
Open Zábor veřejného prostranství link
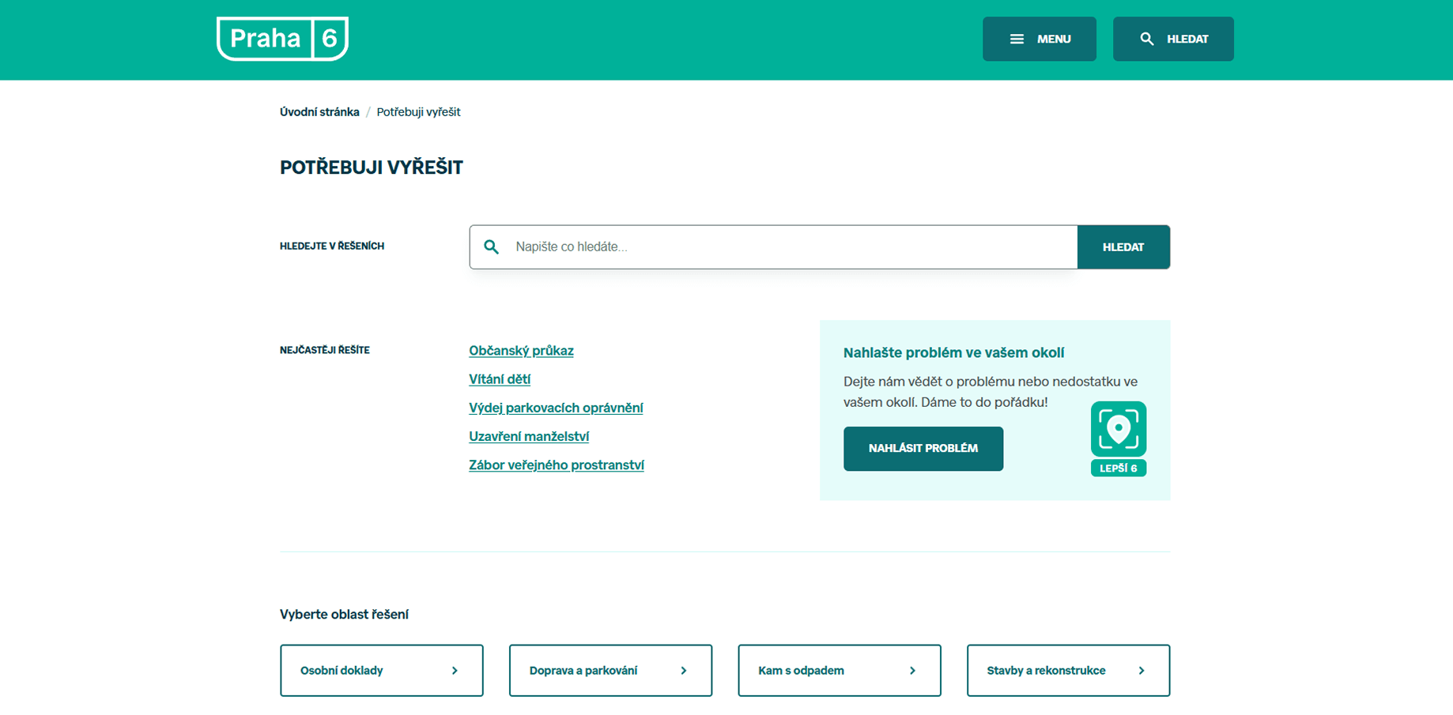pos(557,465)
